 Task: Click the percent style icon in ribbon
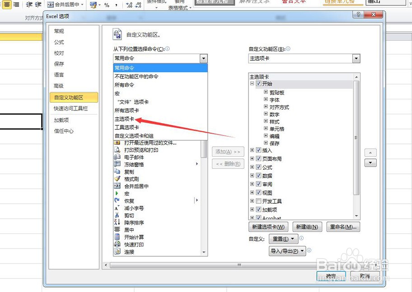[107, 5]
